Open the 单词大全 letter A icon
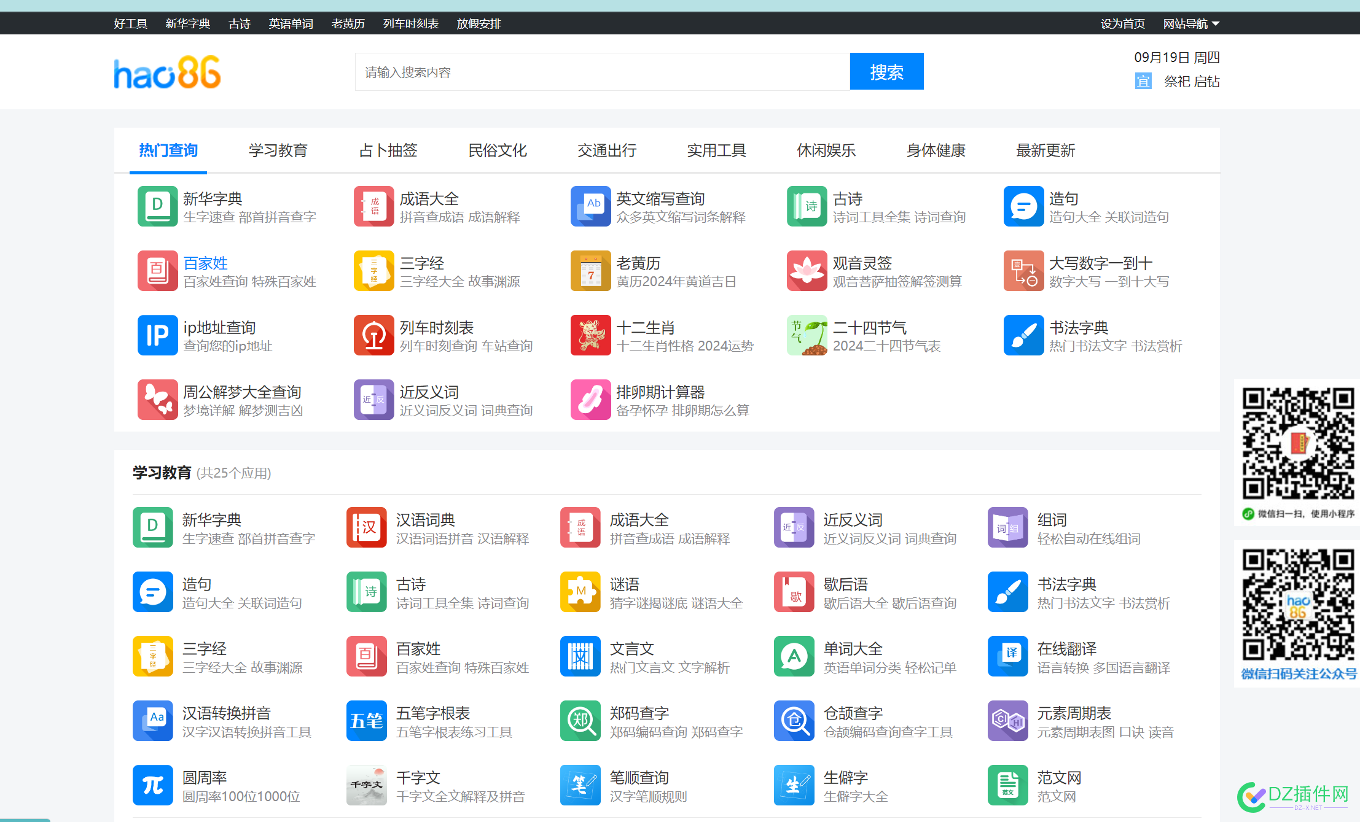Screen dimensions: 1360x822 (x=794, y=656)
